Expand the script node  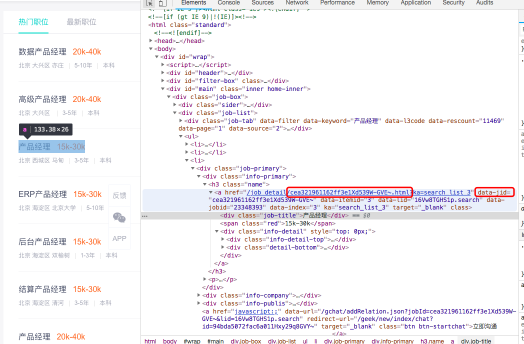[x=162, y=65]
